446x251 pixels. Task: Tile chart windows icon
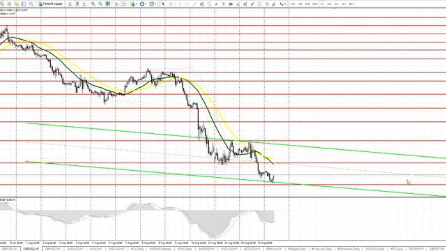(107, 4)
